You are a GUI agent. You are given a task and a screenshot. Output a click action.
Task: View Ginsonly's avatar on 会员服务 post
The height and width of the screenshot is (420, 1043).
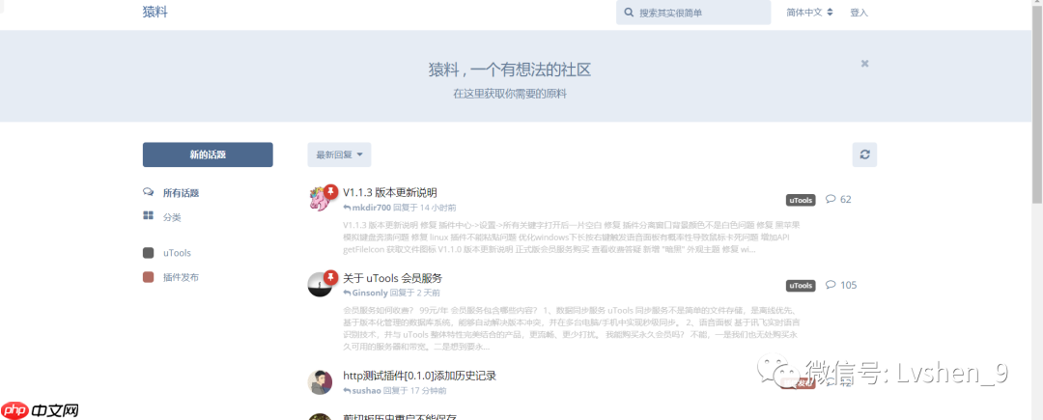click(320, 285)
